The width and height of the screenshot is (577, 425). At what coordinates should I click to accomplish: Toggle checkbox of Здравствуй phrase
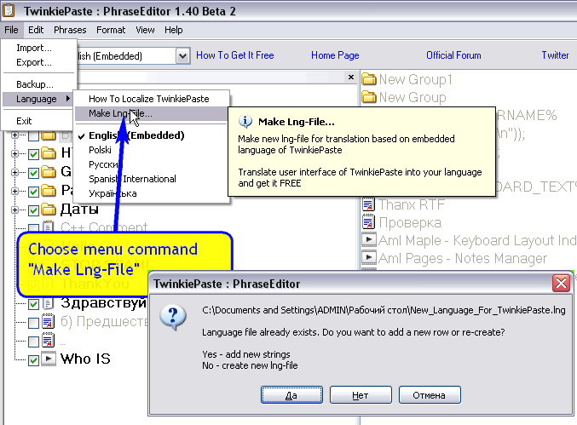point(33,304)
